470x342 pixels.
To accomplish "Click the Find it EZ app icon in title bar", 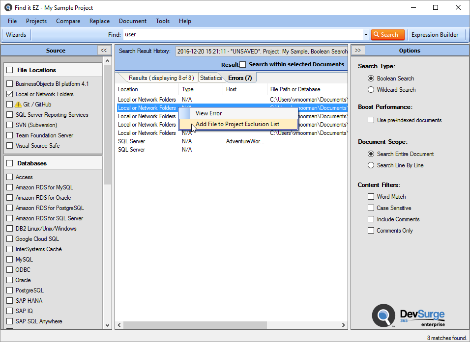I will pos(8,7).
